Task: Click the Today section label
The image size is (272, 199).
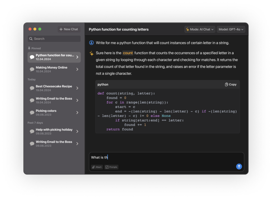Action: coord(32,80)
